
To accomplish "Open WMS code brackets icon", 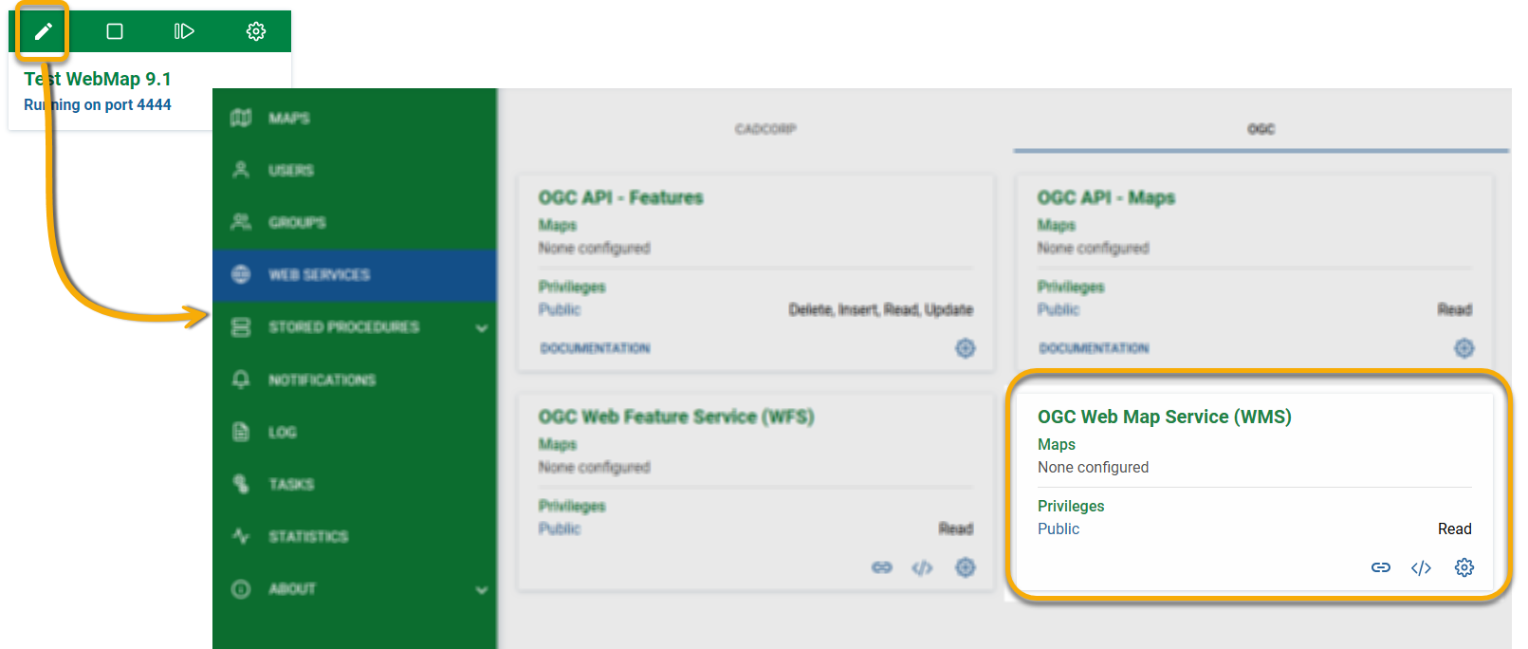I will (1421, 567).
